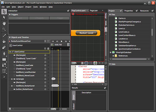
Task: Toggle timeline recording red indicator
Action: click(73, 14)
